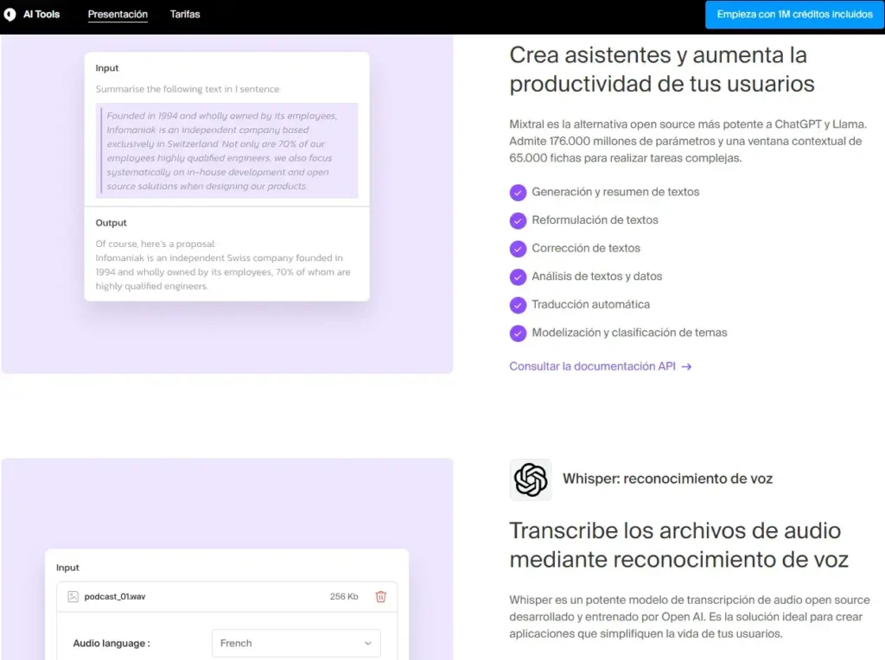
Task: Open the Audio language dropdown showing French
Action: click(x=296, y=643)
